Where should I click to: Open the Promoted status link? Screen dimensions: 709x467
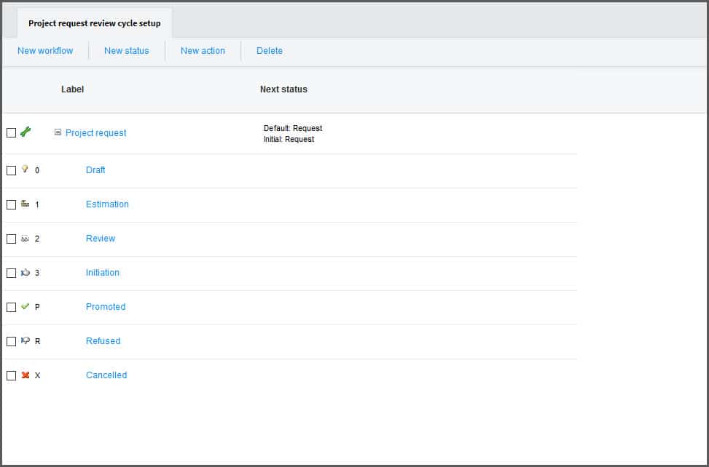click(106, 307)
